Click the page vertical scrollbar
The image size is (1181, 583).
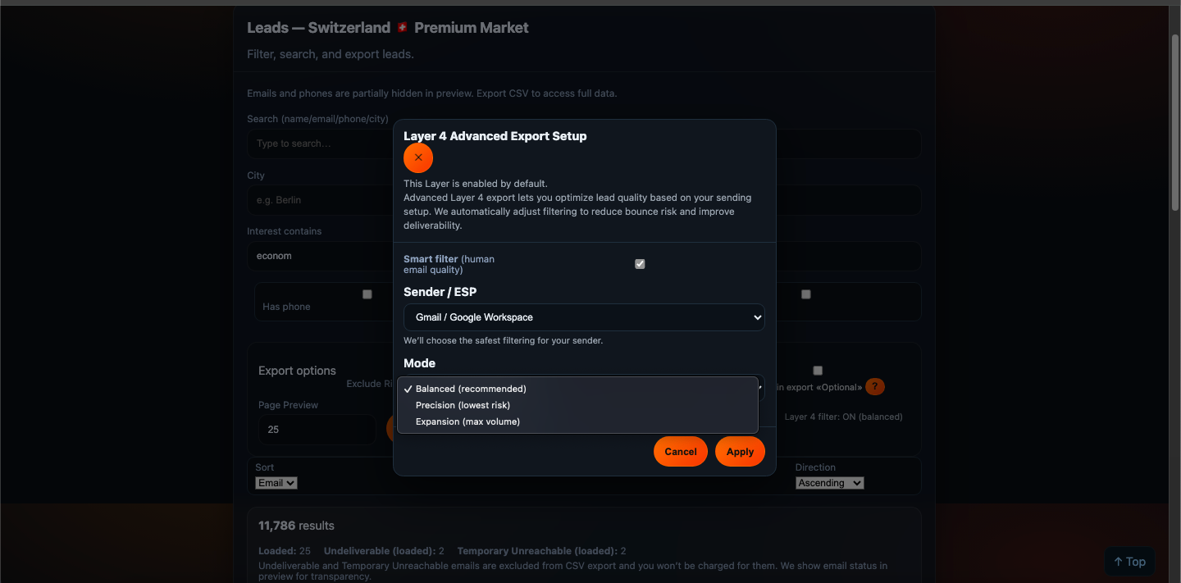[1174, 123]
